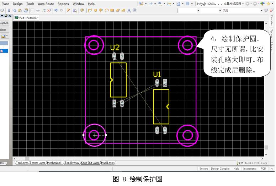Switch to the Bottom Layer tab
The height and width of the screenshot is (186, 276).
(37, 163)
